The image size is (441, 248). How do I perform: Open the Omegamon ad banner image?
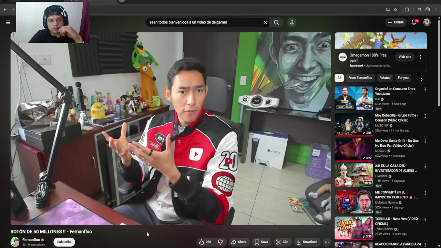tap(381, 41)
